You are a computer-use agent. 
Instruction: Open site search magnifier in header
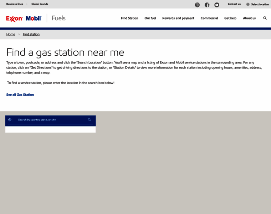click(x=265, y=18)
